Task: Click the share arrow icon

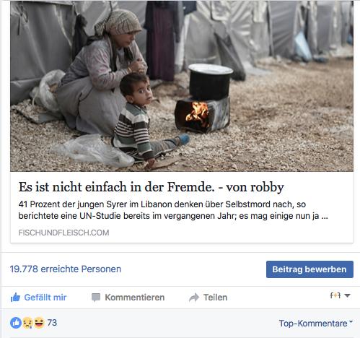Action: point(194,298)
